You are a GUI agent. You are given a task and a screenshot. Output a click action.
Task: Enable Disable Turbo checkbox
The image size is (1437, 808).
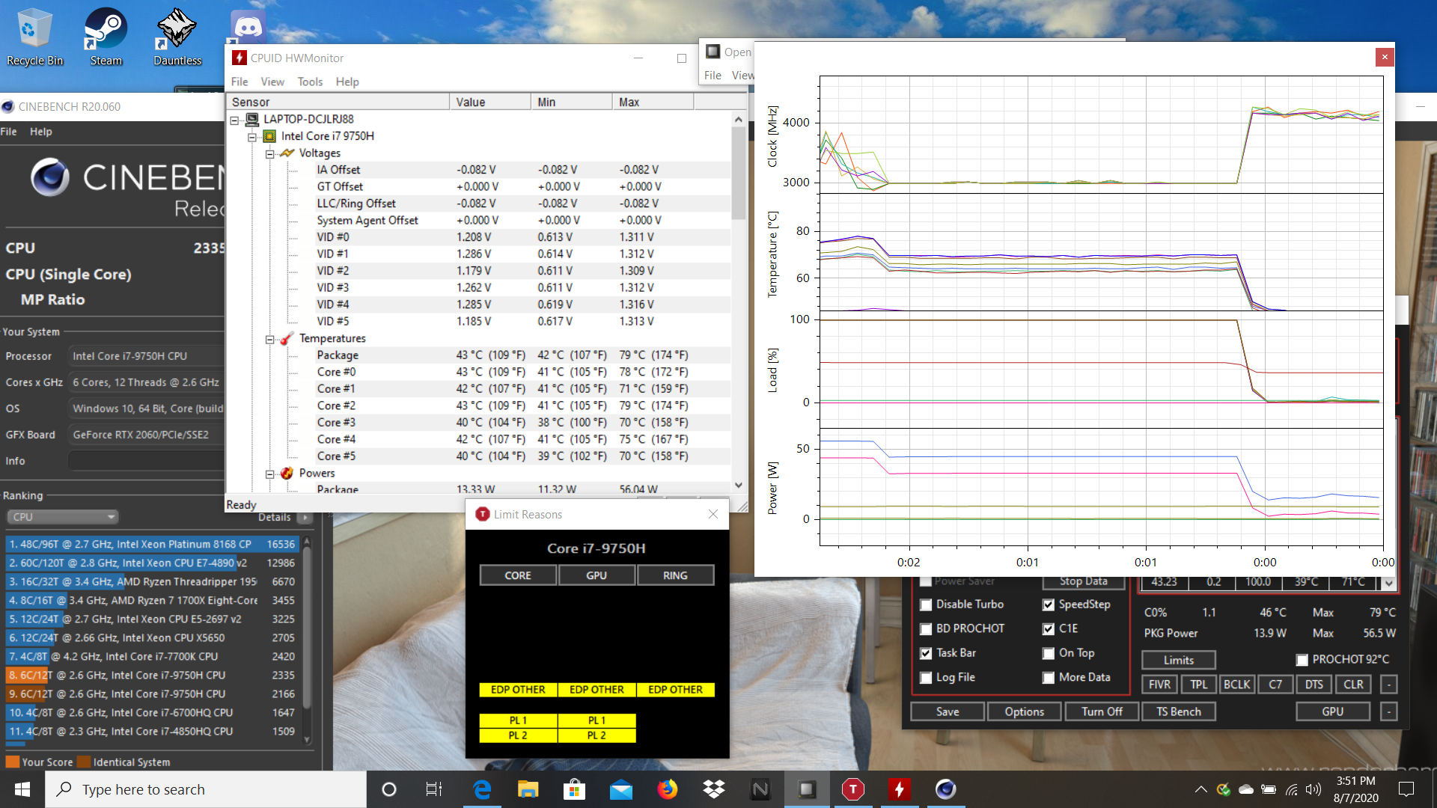(926, 605)
